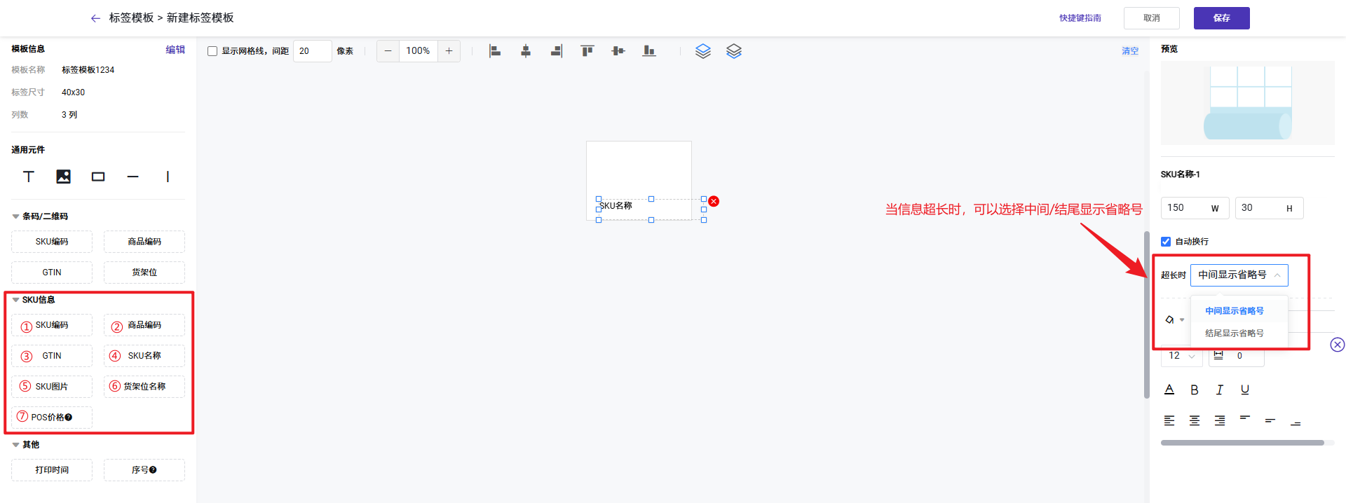This screenshot has height=503, width=1346.
Task: Click the align left toolbar icon
Action: pyautogui.click(x=495, y=51)
